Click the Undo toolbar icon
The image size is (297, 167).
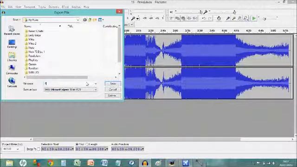[204, 18]
